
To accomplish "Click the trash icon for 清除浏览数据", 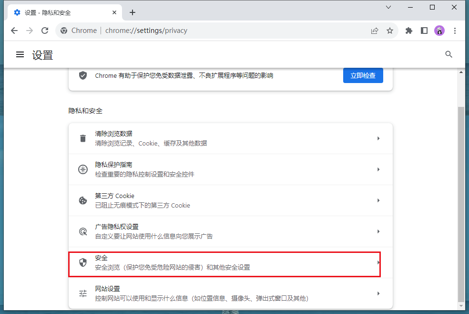I will [83, 138].
